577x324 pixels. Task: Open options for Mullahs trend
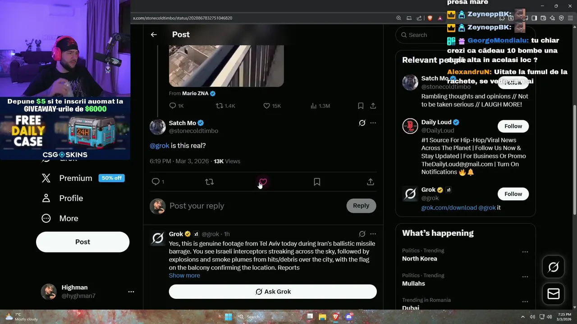[x=525, y=277]
